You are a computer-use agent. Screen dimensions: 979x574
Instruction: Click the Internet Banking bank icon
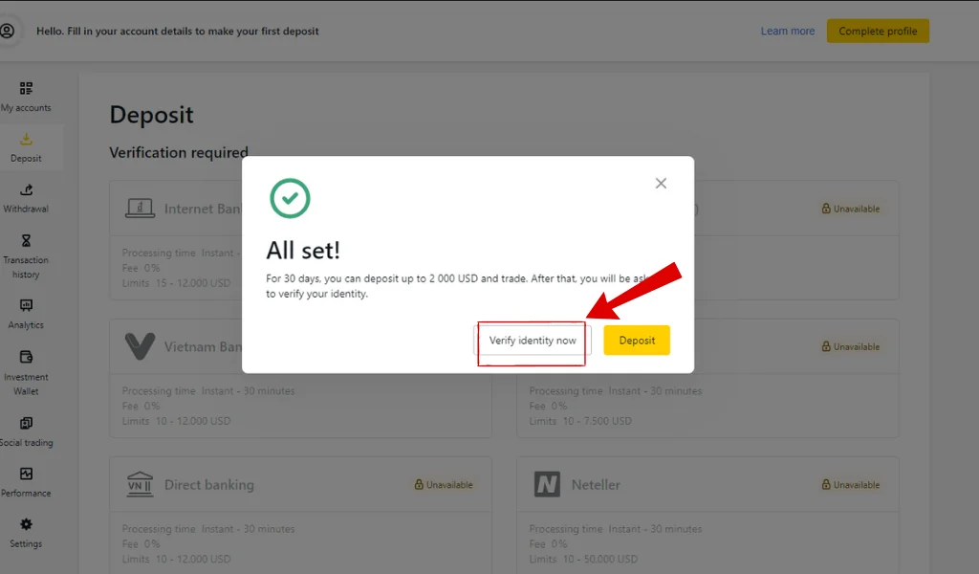[141, 208]
